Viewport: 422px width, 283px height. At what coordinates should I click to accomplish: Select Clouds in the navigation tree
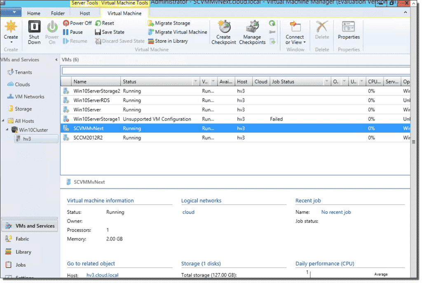point(22,84)
